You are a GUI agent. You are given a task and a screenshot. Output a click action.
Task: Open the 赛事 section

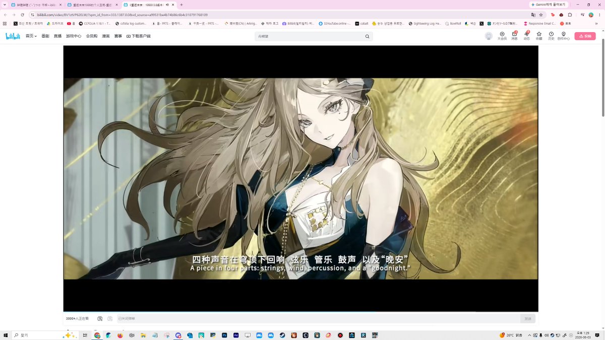click(118, 36)
